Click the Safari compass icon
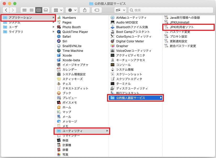Viewport: 216px width, 158px height. coord(59,36)
